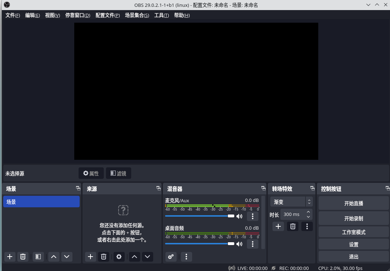Click the OBS logo in the title bar

click(x=7, y=5)
